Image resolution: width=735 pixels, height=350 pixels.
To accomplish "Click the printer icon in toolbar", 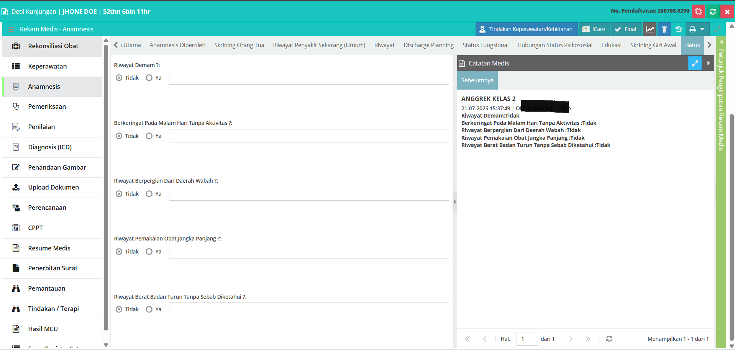I will click(x=692, y=29).
